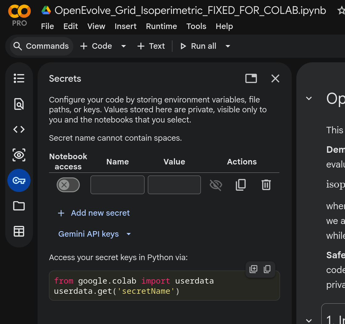Open the Edit menu

pyautogui.click(x=71, y=26)
